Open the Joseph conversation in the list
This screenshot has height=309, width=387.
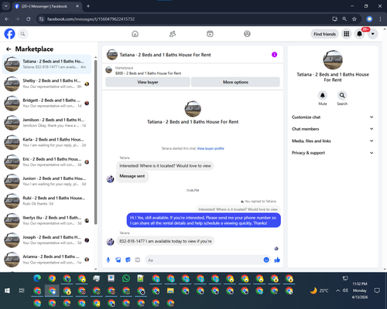(x=46, y=240)
